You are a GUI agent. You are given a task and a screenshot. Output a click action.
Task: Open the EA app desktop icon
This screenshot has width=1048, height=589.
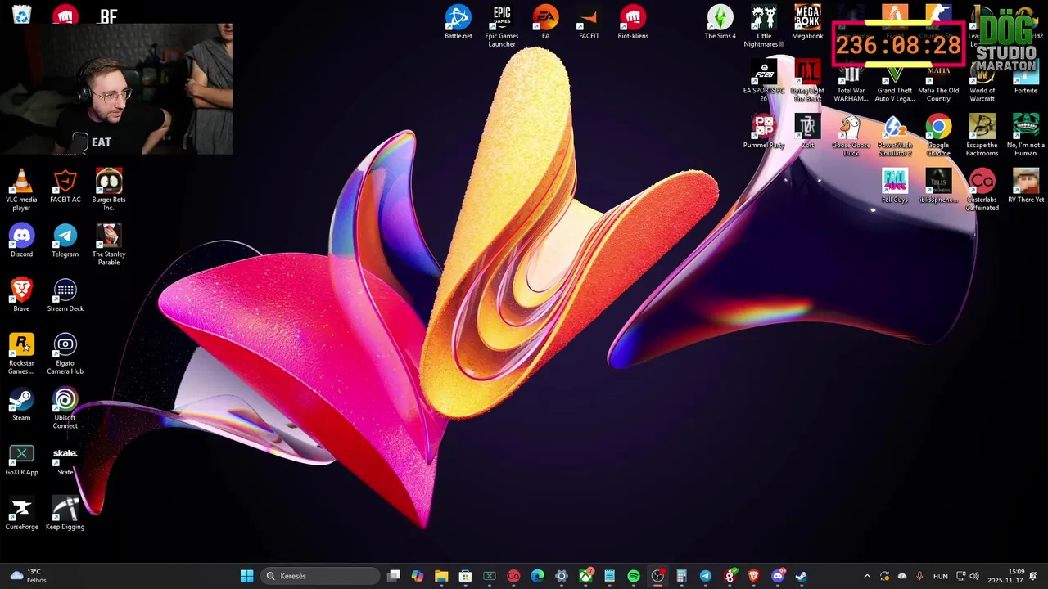(x=545, y=22)
